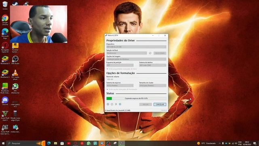The height and width of the screenshot is (146, 259).
Task: Open the taskbar clock and date
Action: [247, 143]
